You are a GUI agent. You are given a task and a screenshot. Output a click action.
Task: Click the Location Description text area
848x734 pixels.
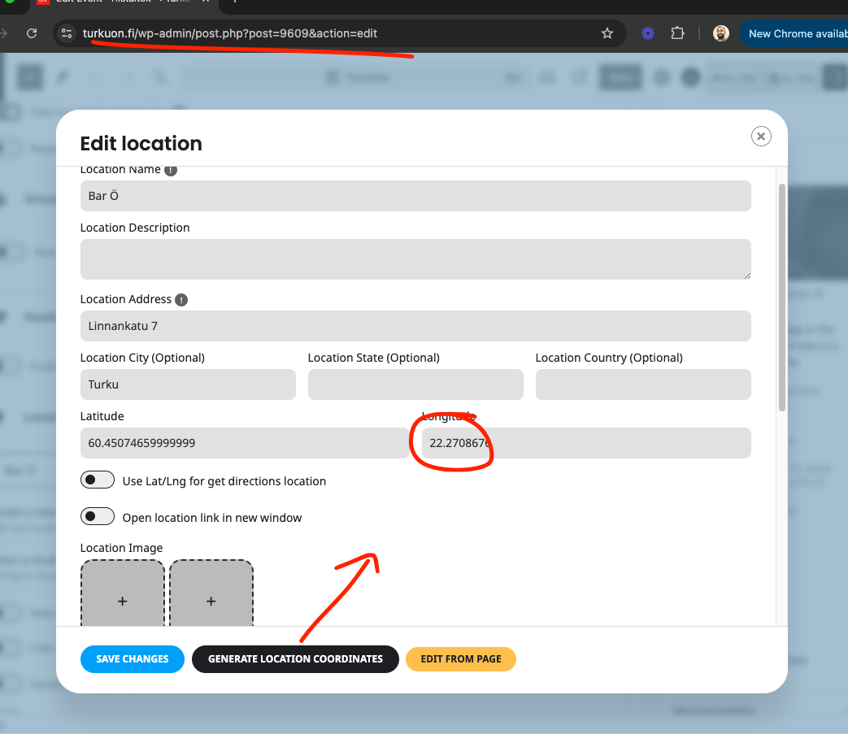(415, 259)
